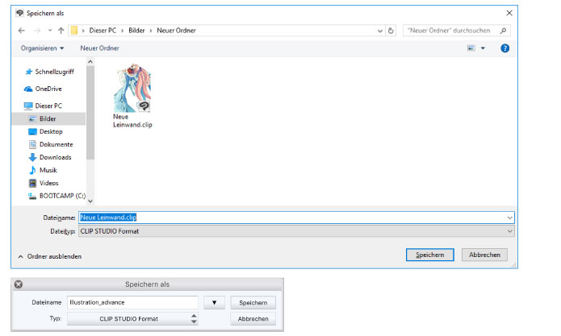This screenshot has width=561, height=336.
Task: Select 'Bilder' in the address path
Action: click(136, 31)
